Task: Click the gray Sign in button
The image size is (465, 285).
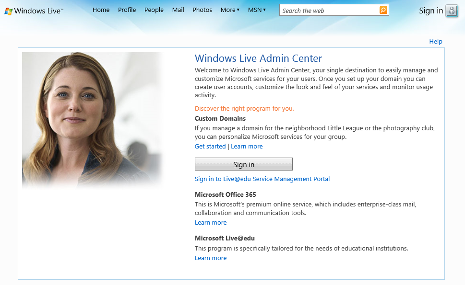Action: pos(244,164)
